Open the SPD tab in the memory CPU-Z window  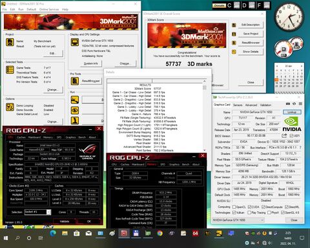[163, 164]
